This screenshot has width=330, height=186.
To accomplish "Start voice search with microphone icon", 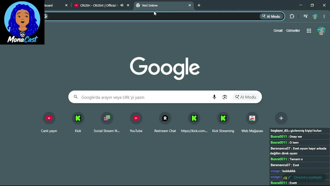I will tap(214, 97).
